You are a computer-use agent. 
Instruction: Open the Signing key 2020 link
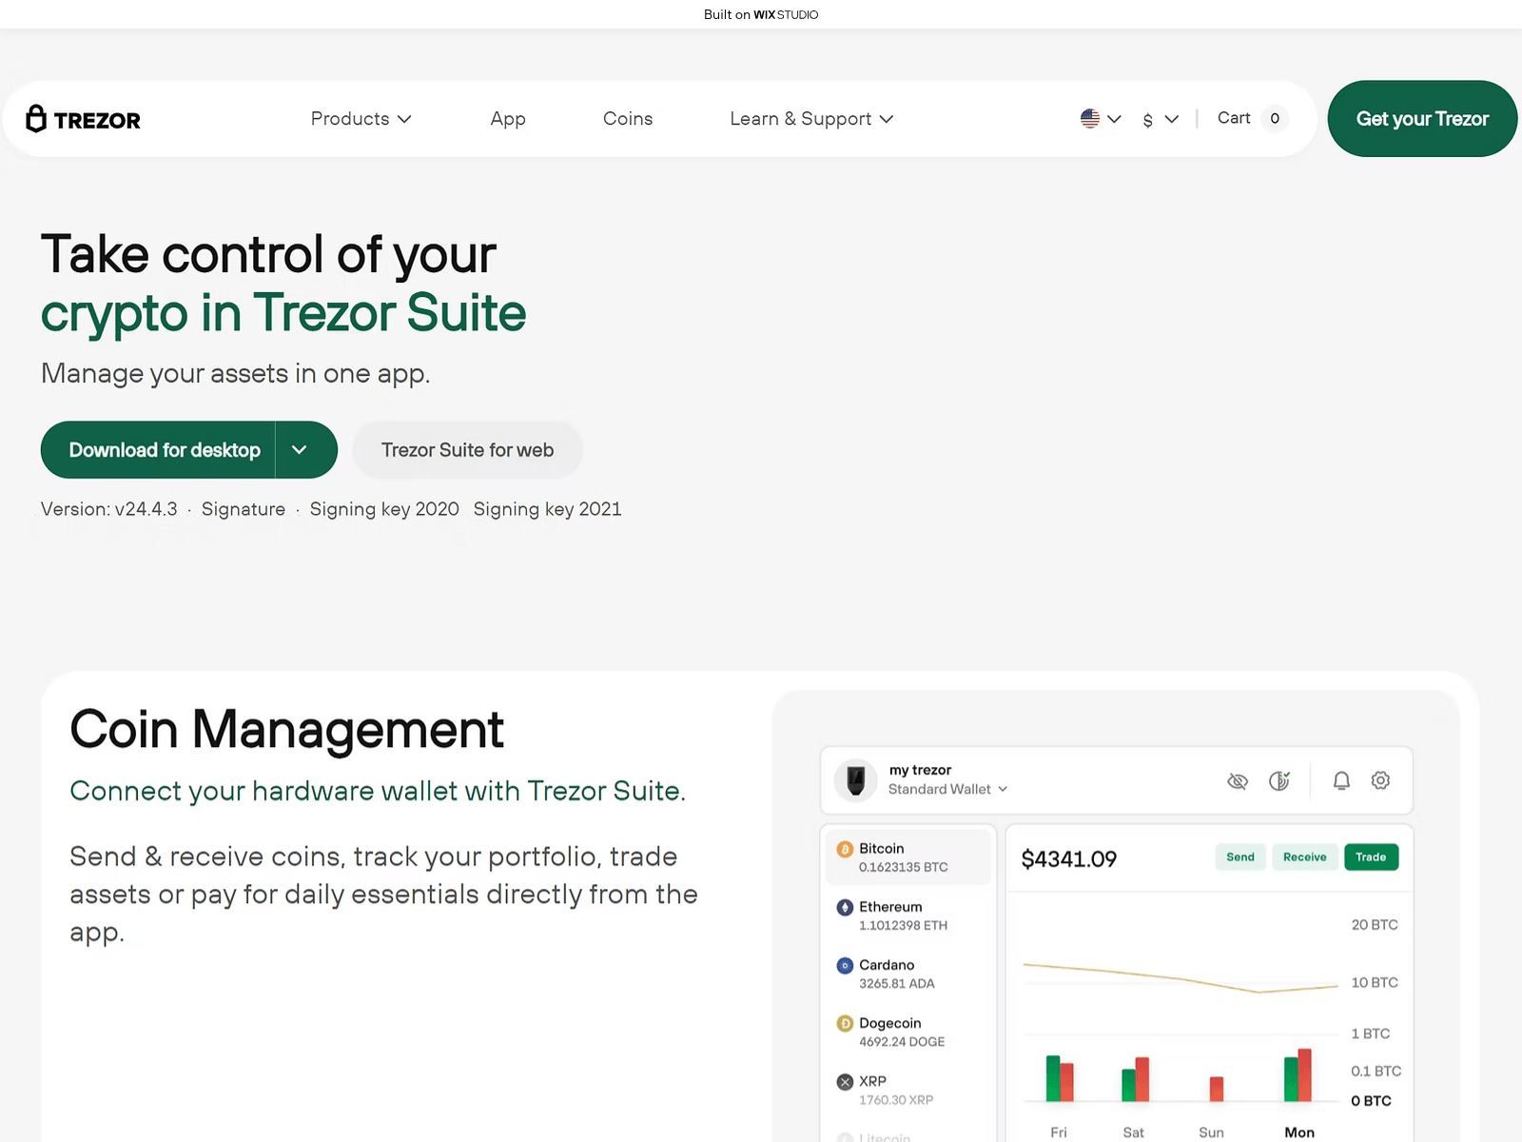(384, 509)
